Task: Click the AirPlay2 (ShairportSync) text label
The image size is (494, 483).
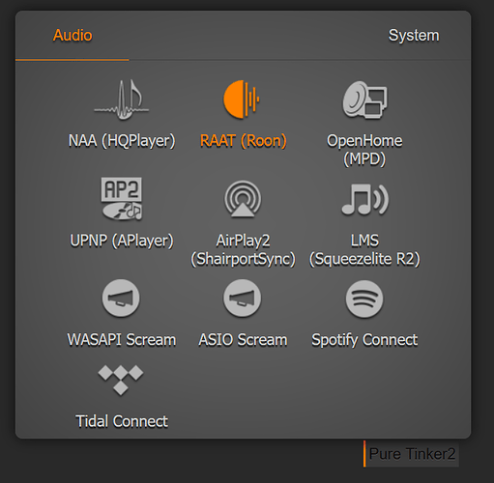Action: tap(243, 250)
